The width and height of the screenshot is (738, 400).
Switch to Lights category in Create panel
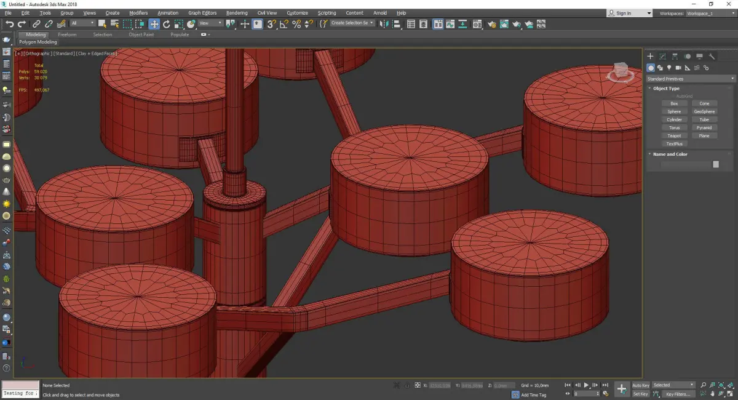click(x=669, y=68)
